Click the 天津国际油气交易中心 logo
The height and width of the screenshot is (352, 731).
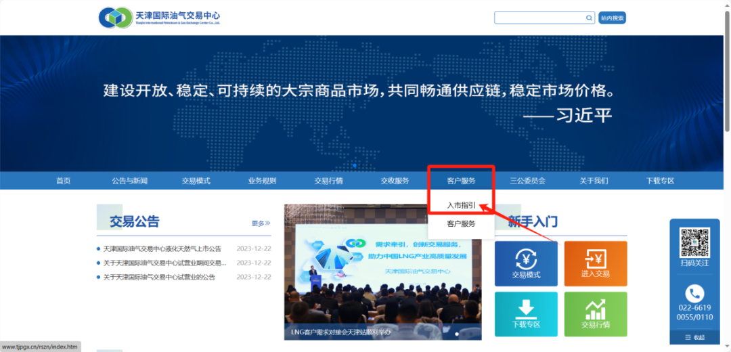tap(158, 18)
